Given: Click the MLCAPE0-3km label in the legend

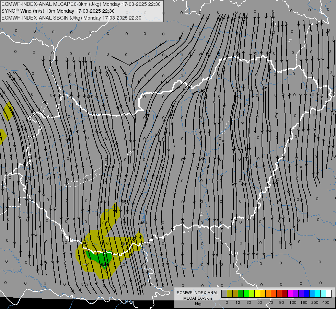Looking at the screenshot, I should click(198, 298).
